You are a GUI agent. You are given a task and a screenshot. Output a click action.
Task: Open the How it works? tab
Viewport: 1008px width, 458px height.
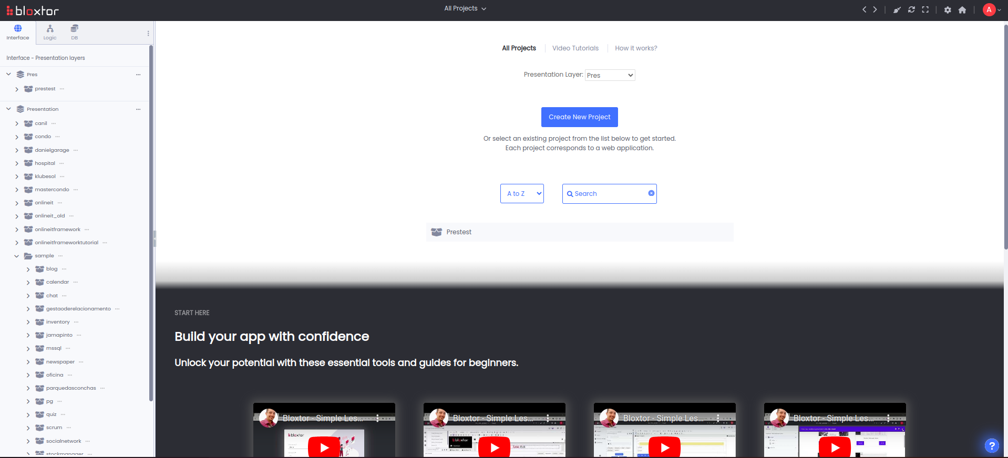pyautogui.click(x=636, y=48)
